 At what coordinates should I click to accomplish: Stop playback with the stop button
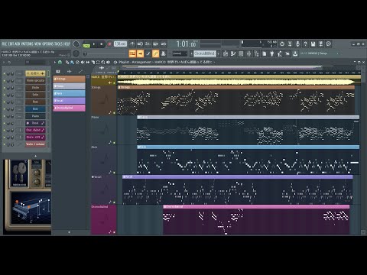tap(102, 44)
